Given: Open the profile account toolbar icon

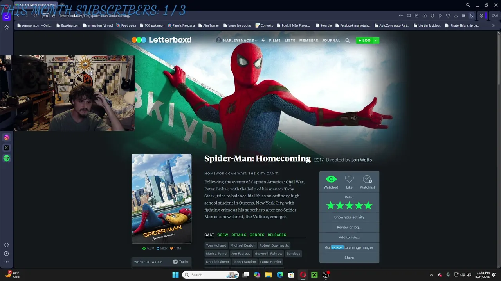Looking at the screenshot, I should 471,16.
